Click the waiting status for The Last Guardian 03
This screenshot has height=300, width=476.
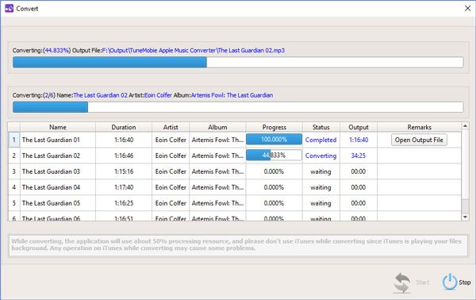tap(321, 171)
